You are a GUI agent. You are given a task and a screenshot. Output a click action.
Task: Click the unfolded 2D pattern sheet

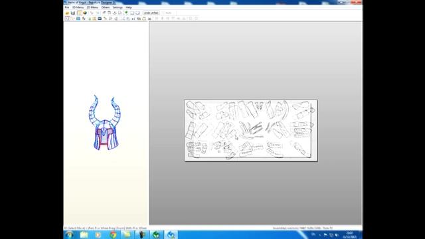pos(251,130)
